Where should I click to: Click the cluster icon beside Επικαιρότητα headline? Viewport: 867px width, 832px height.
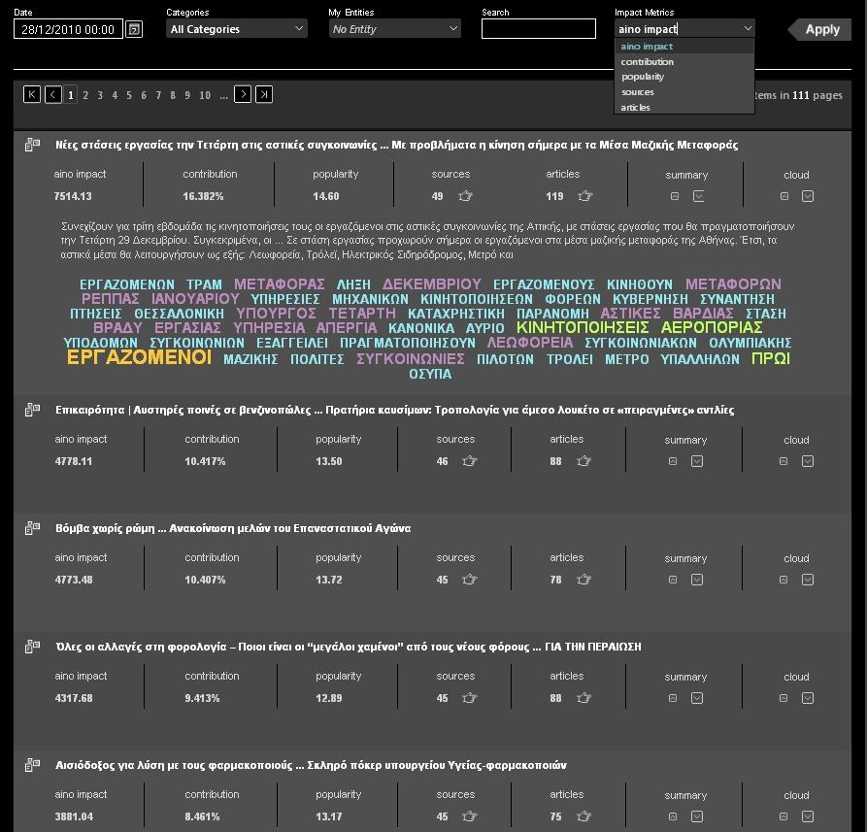(32, 410)
